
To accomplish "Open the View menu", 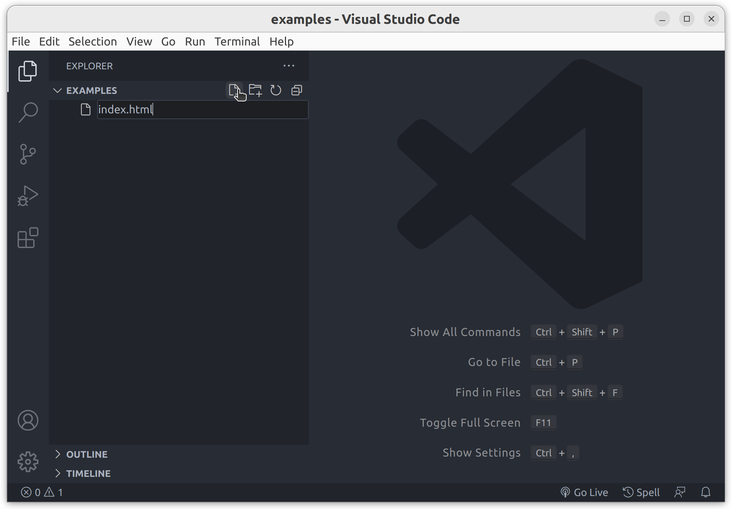I will [139, 42].
